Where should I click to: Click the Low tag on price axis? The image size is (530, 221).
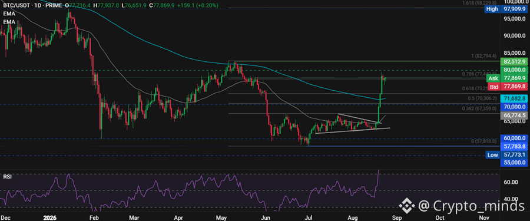pyautogui.click(x=492, y=155)
